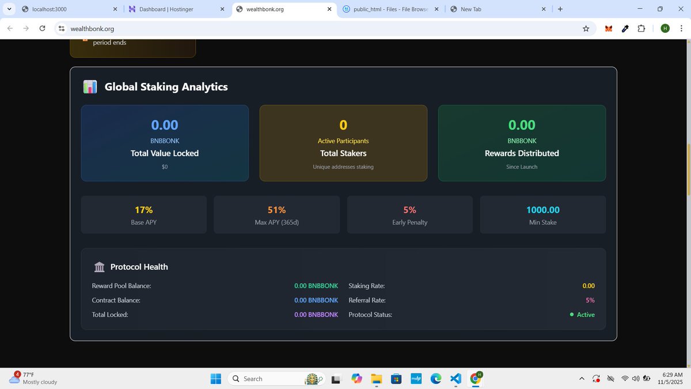Open Copilot from the taskbar
This screenshot has width=691, height=389.
pyautogui.click(x=356, y=379)
